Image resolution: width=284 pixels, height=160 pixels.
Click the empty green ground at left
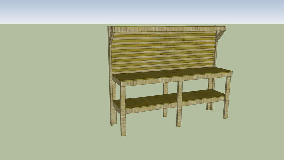[47, 94]
